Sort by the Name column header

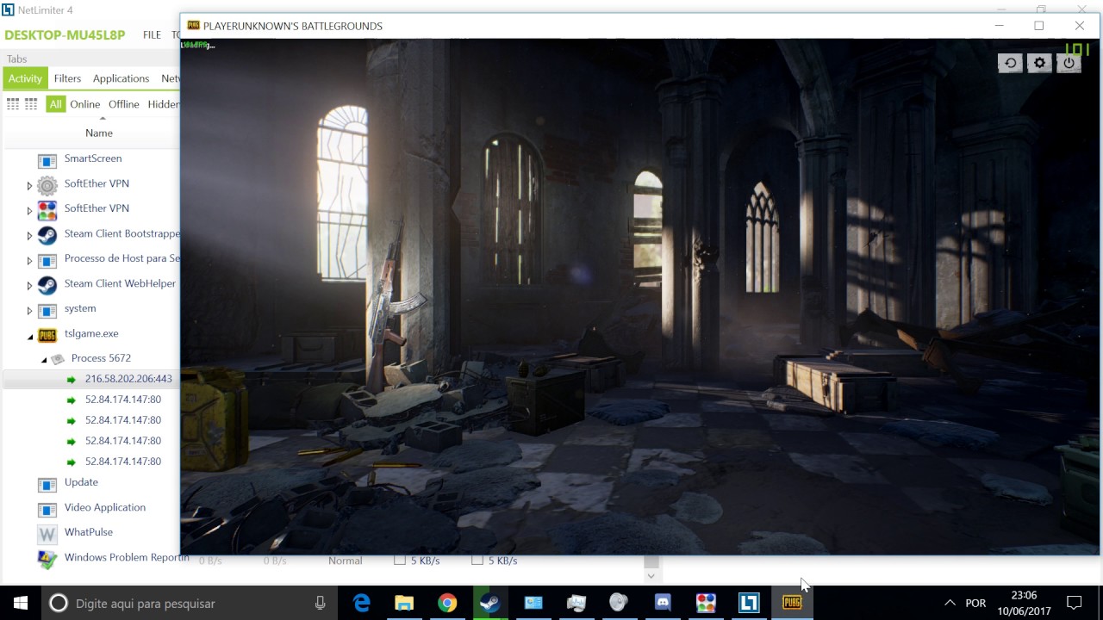(x=99, y=133)
